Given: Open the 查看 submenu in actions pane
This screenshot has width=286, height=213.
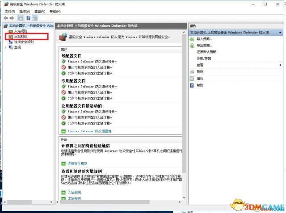Looking at the screenshot, I should (x=200, y=65).
